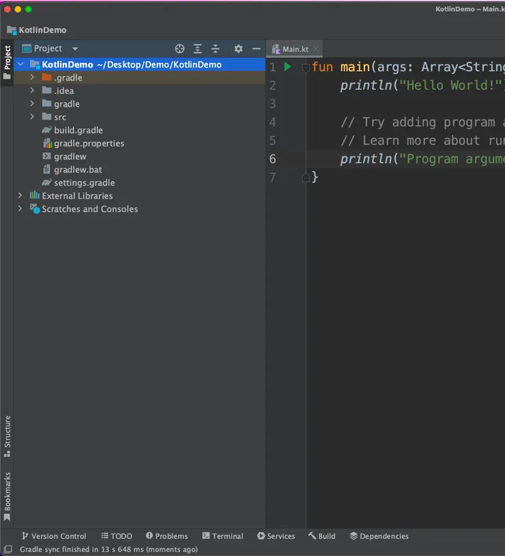The height and width of the screenshot is (556, 505).
Task: Click the External Libraries bars icon
Action: coord(34,195)
